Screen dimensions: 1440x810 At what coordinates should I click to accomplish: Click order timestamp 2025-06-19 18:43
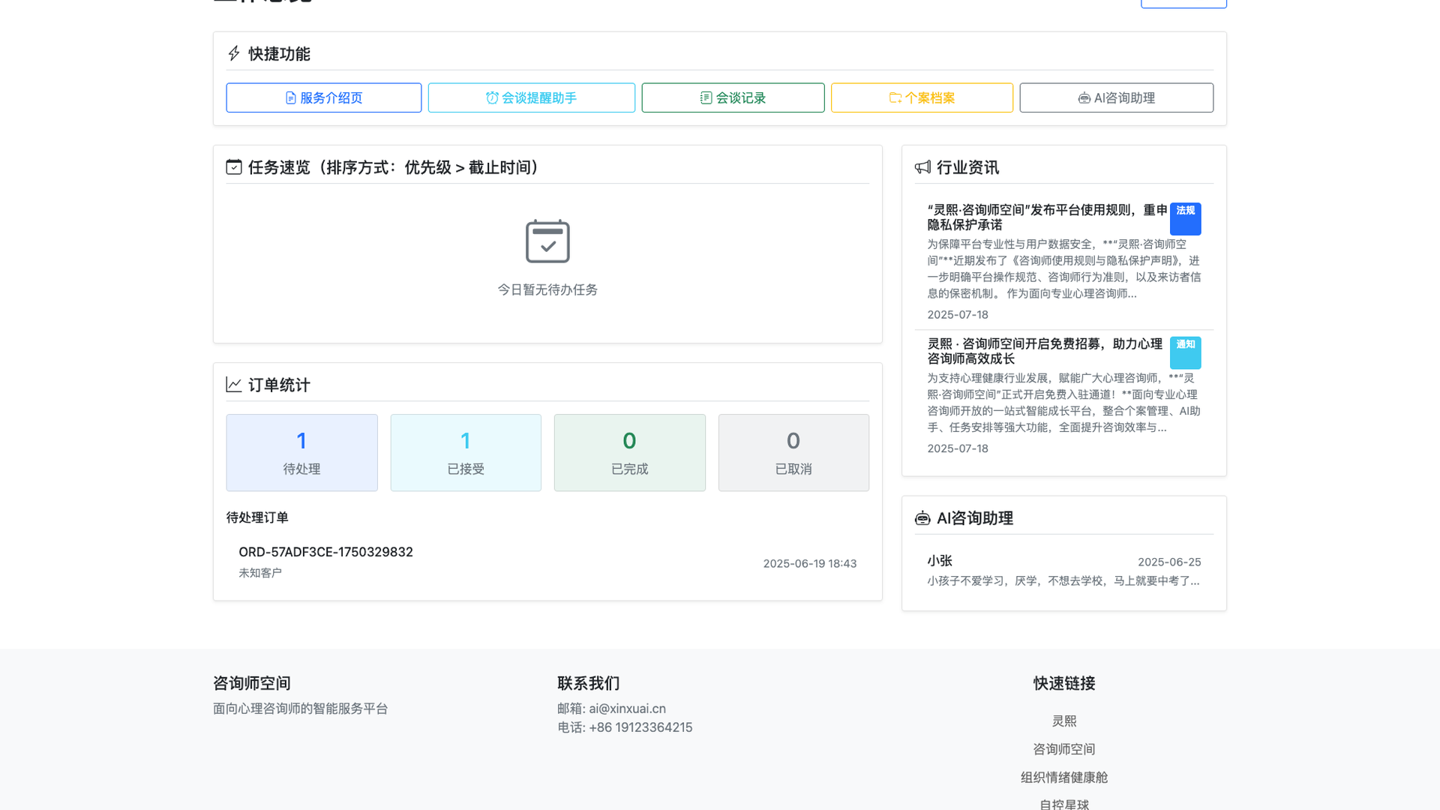(810, 564)
